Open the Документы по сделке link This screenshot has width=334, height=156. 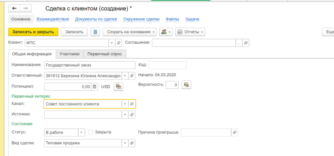[96, 19]
